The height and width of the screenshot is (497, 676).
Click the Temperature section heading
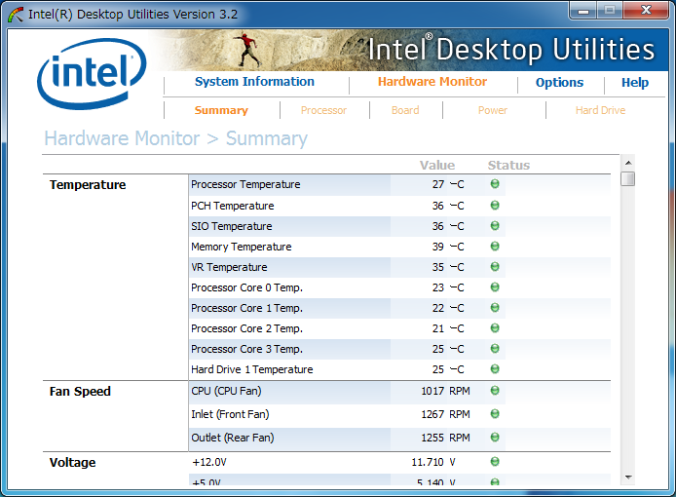[88, 185]
